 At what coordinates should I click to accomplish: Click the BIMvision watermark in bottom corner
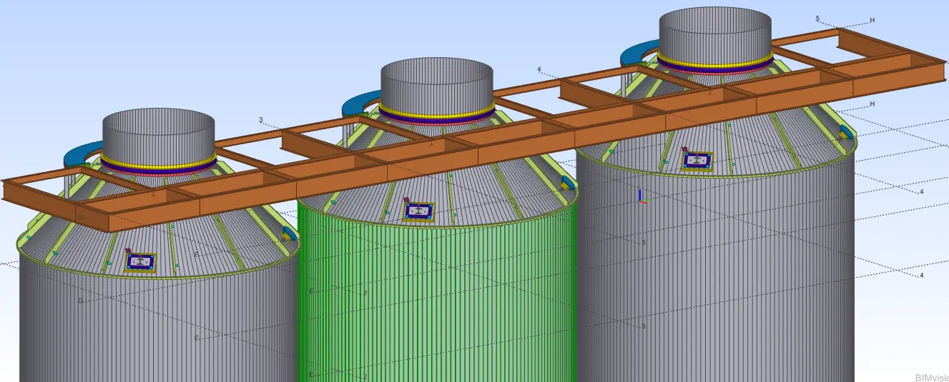(x=931, y=376)
